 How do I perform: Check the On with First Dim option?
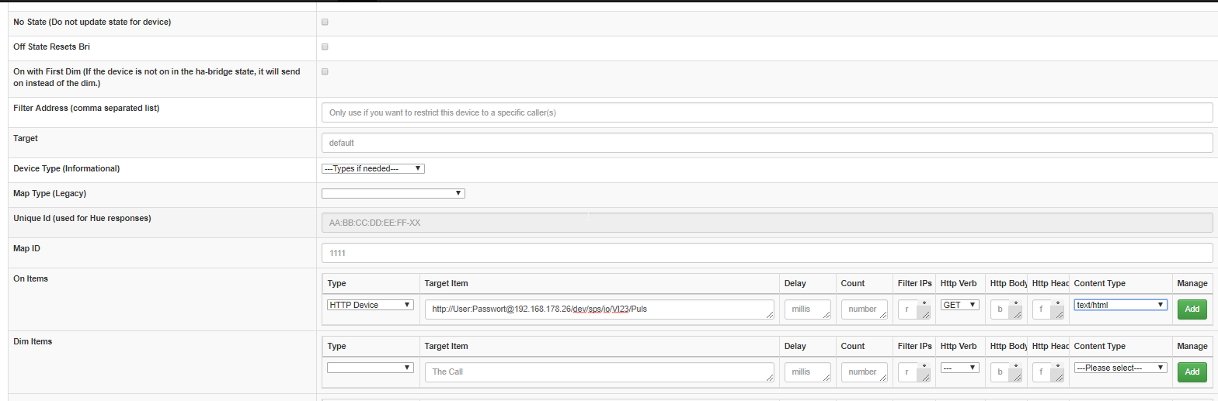tap(325, 71)
